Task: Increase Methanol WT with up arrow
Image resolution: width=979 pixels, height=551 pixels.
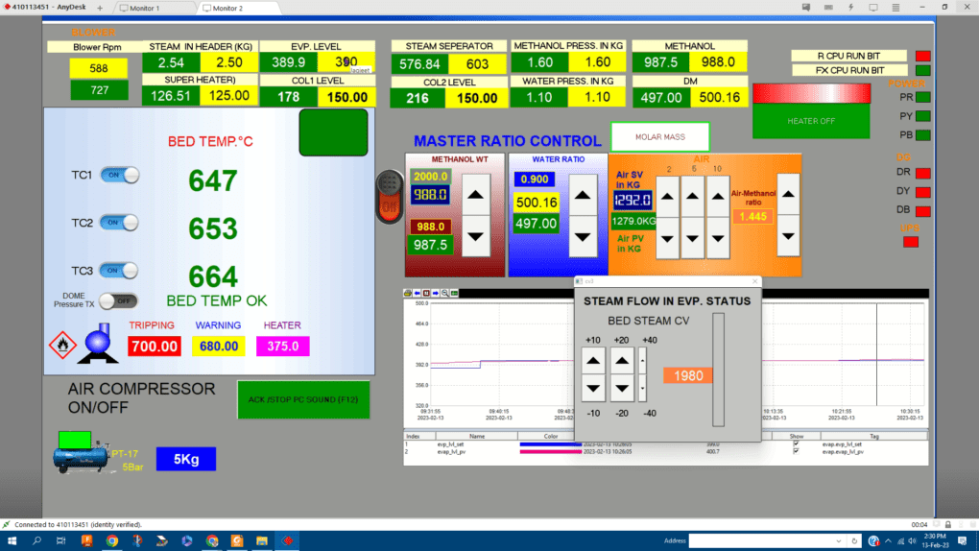Action: point(476,195)
